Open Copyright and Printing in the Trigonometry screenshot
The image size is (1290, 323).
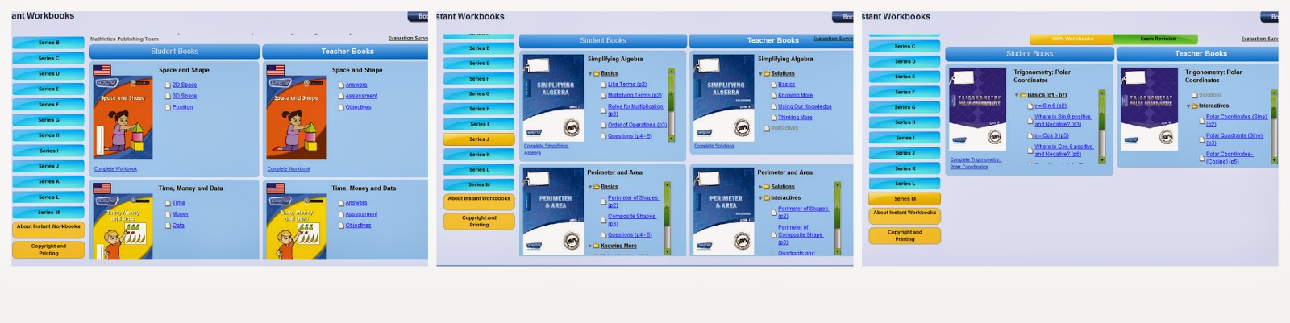pyautogui.click(x=905, y=235)
